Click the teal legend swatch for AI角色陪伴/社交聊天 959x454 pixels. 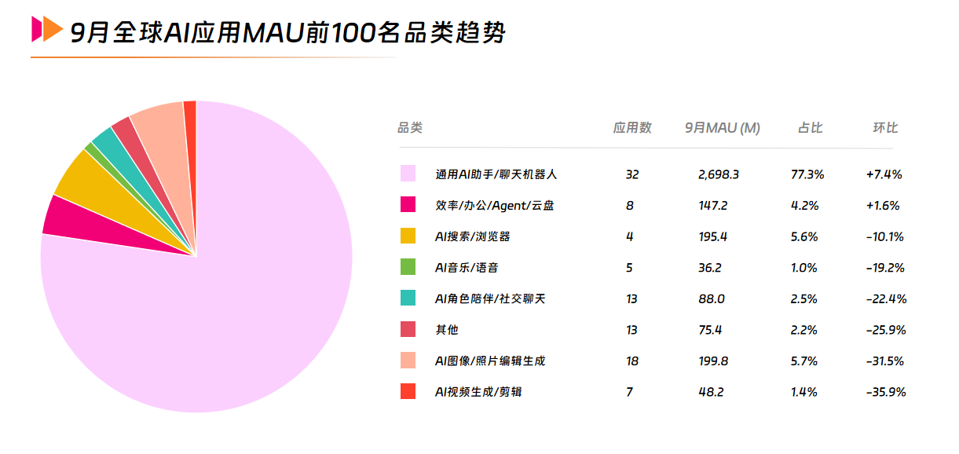(x=408, y=298)
